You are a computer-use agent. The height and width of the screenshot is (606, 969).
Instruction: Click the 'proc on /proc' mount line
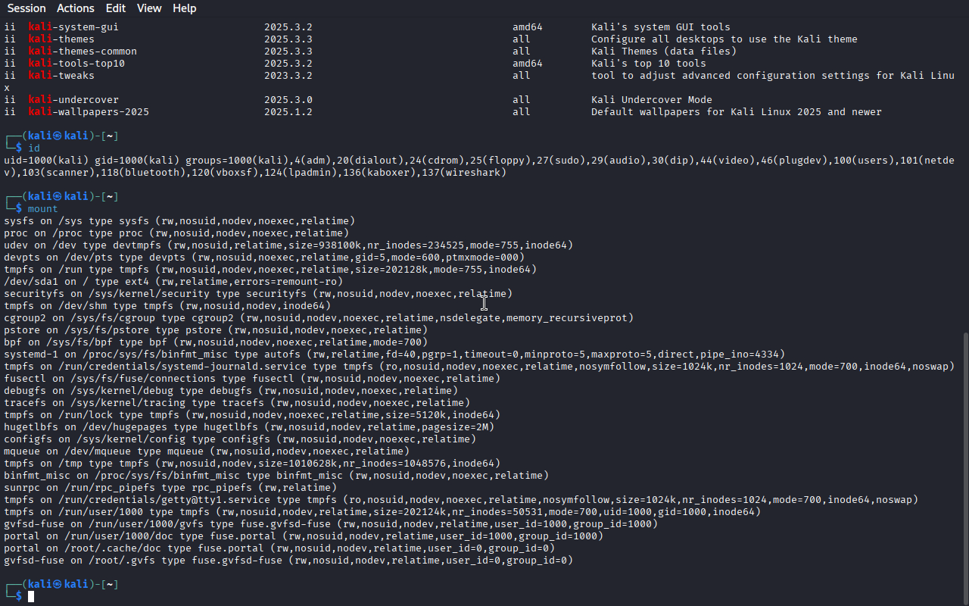tap(176, 233)
